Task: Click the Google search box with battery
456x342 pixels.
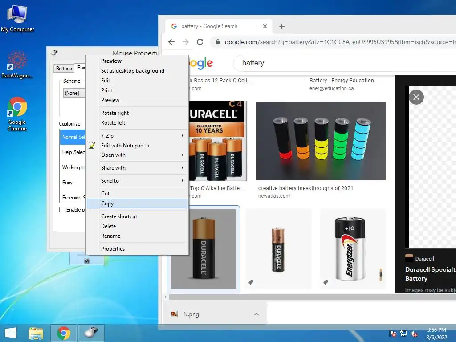Action: click(345, 63)
